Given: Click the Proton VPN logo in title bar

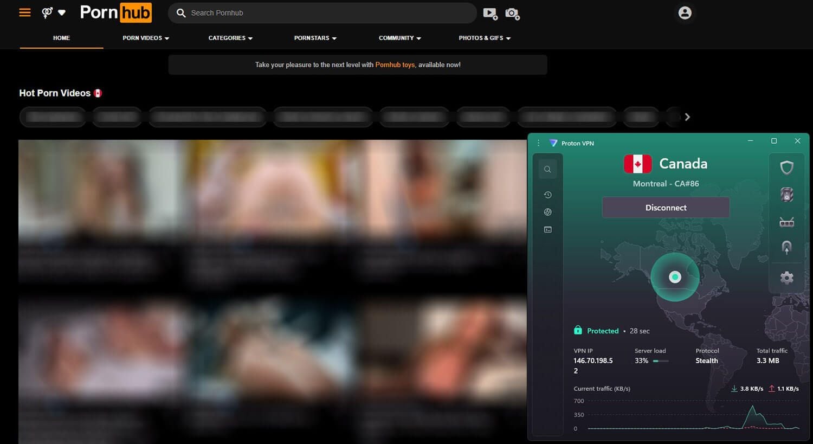Looking at the screenshot, I should (553, 143).
